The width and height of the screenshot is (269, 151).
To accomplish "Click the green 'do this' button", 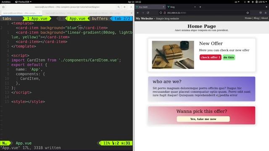I will click(x=229, y=57).
